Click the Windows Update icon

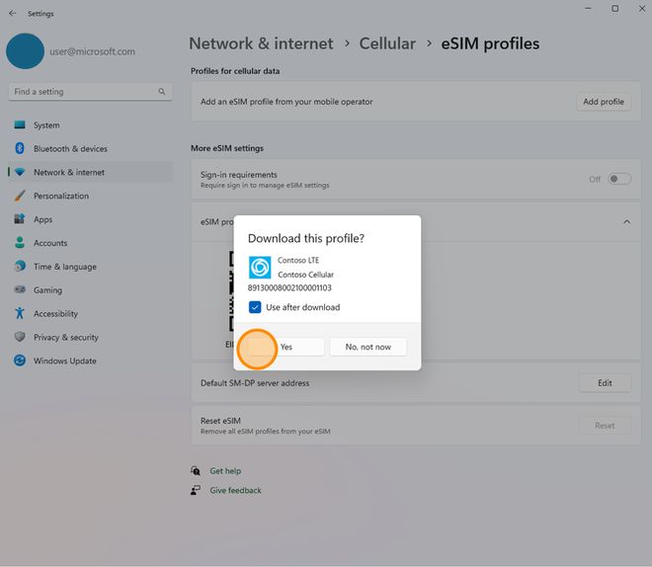pos(19,362)
